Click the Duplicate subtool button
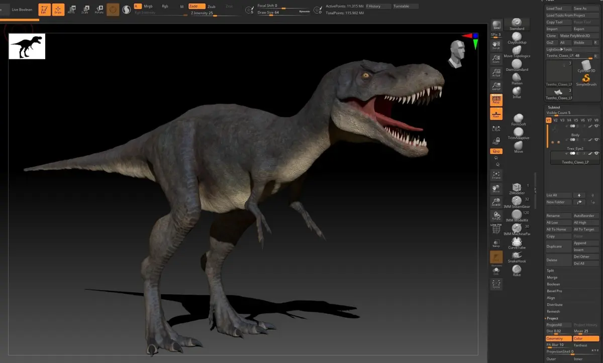The image size is (603, 363). pos(558,247)
